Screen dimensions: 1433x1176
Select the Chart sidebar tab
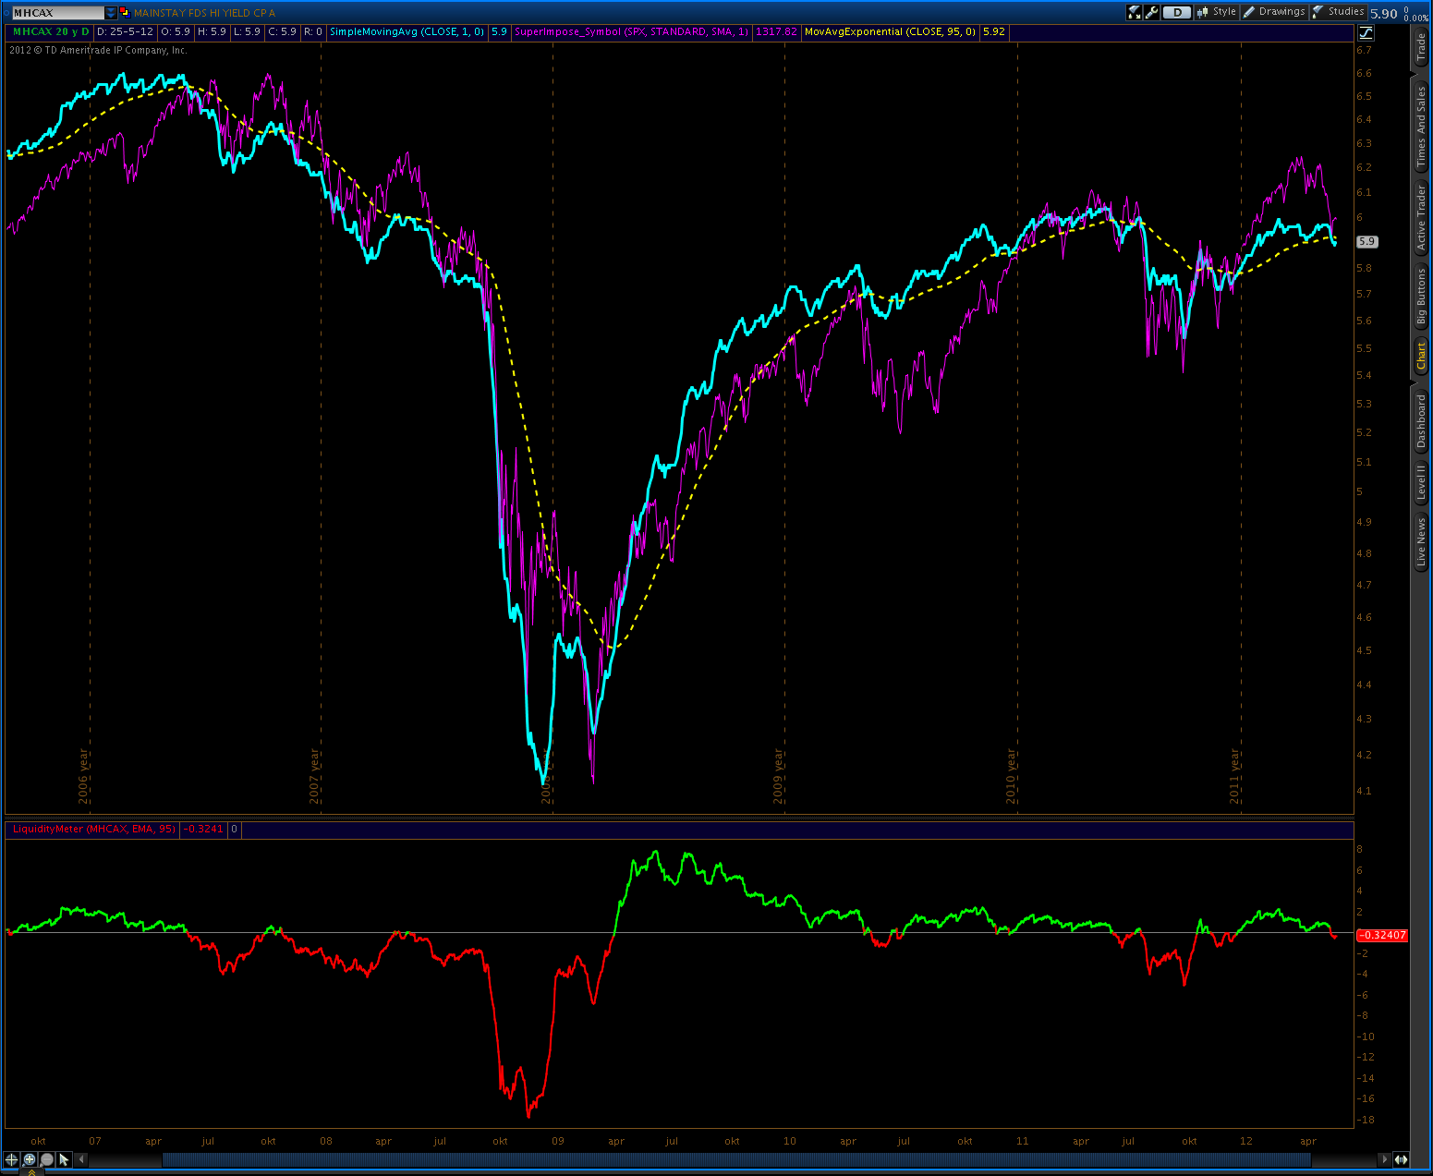(x=1422, y=356)
